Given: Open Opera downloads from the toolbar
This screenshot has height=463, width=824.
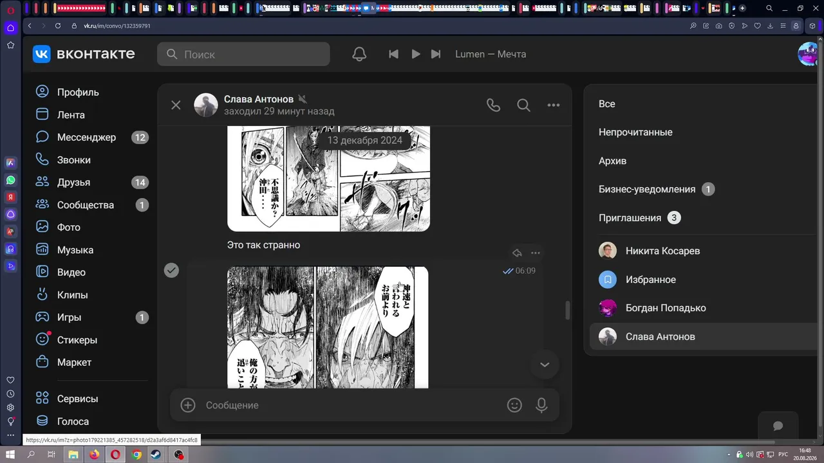Looking at the screenshot, I should (x=770, y=26).
